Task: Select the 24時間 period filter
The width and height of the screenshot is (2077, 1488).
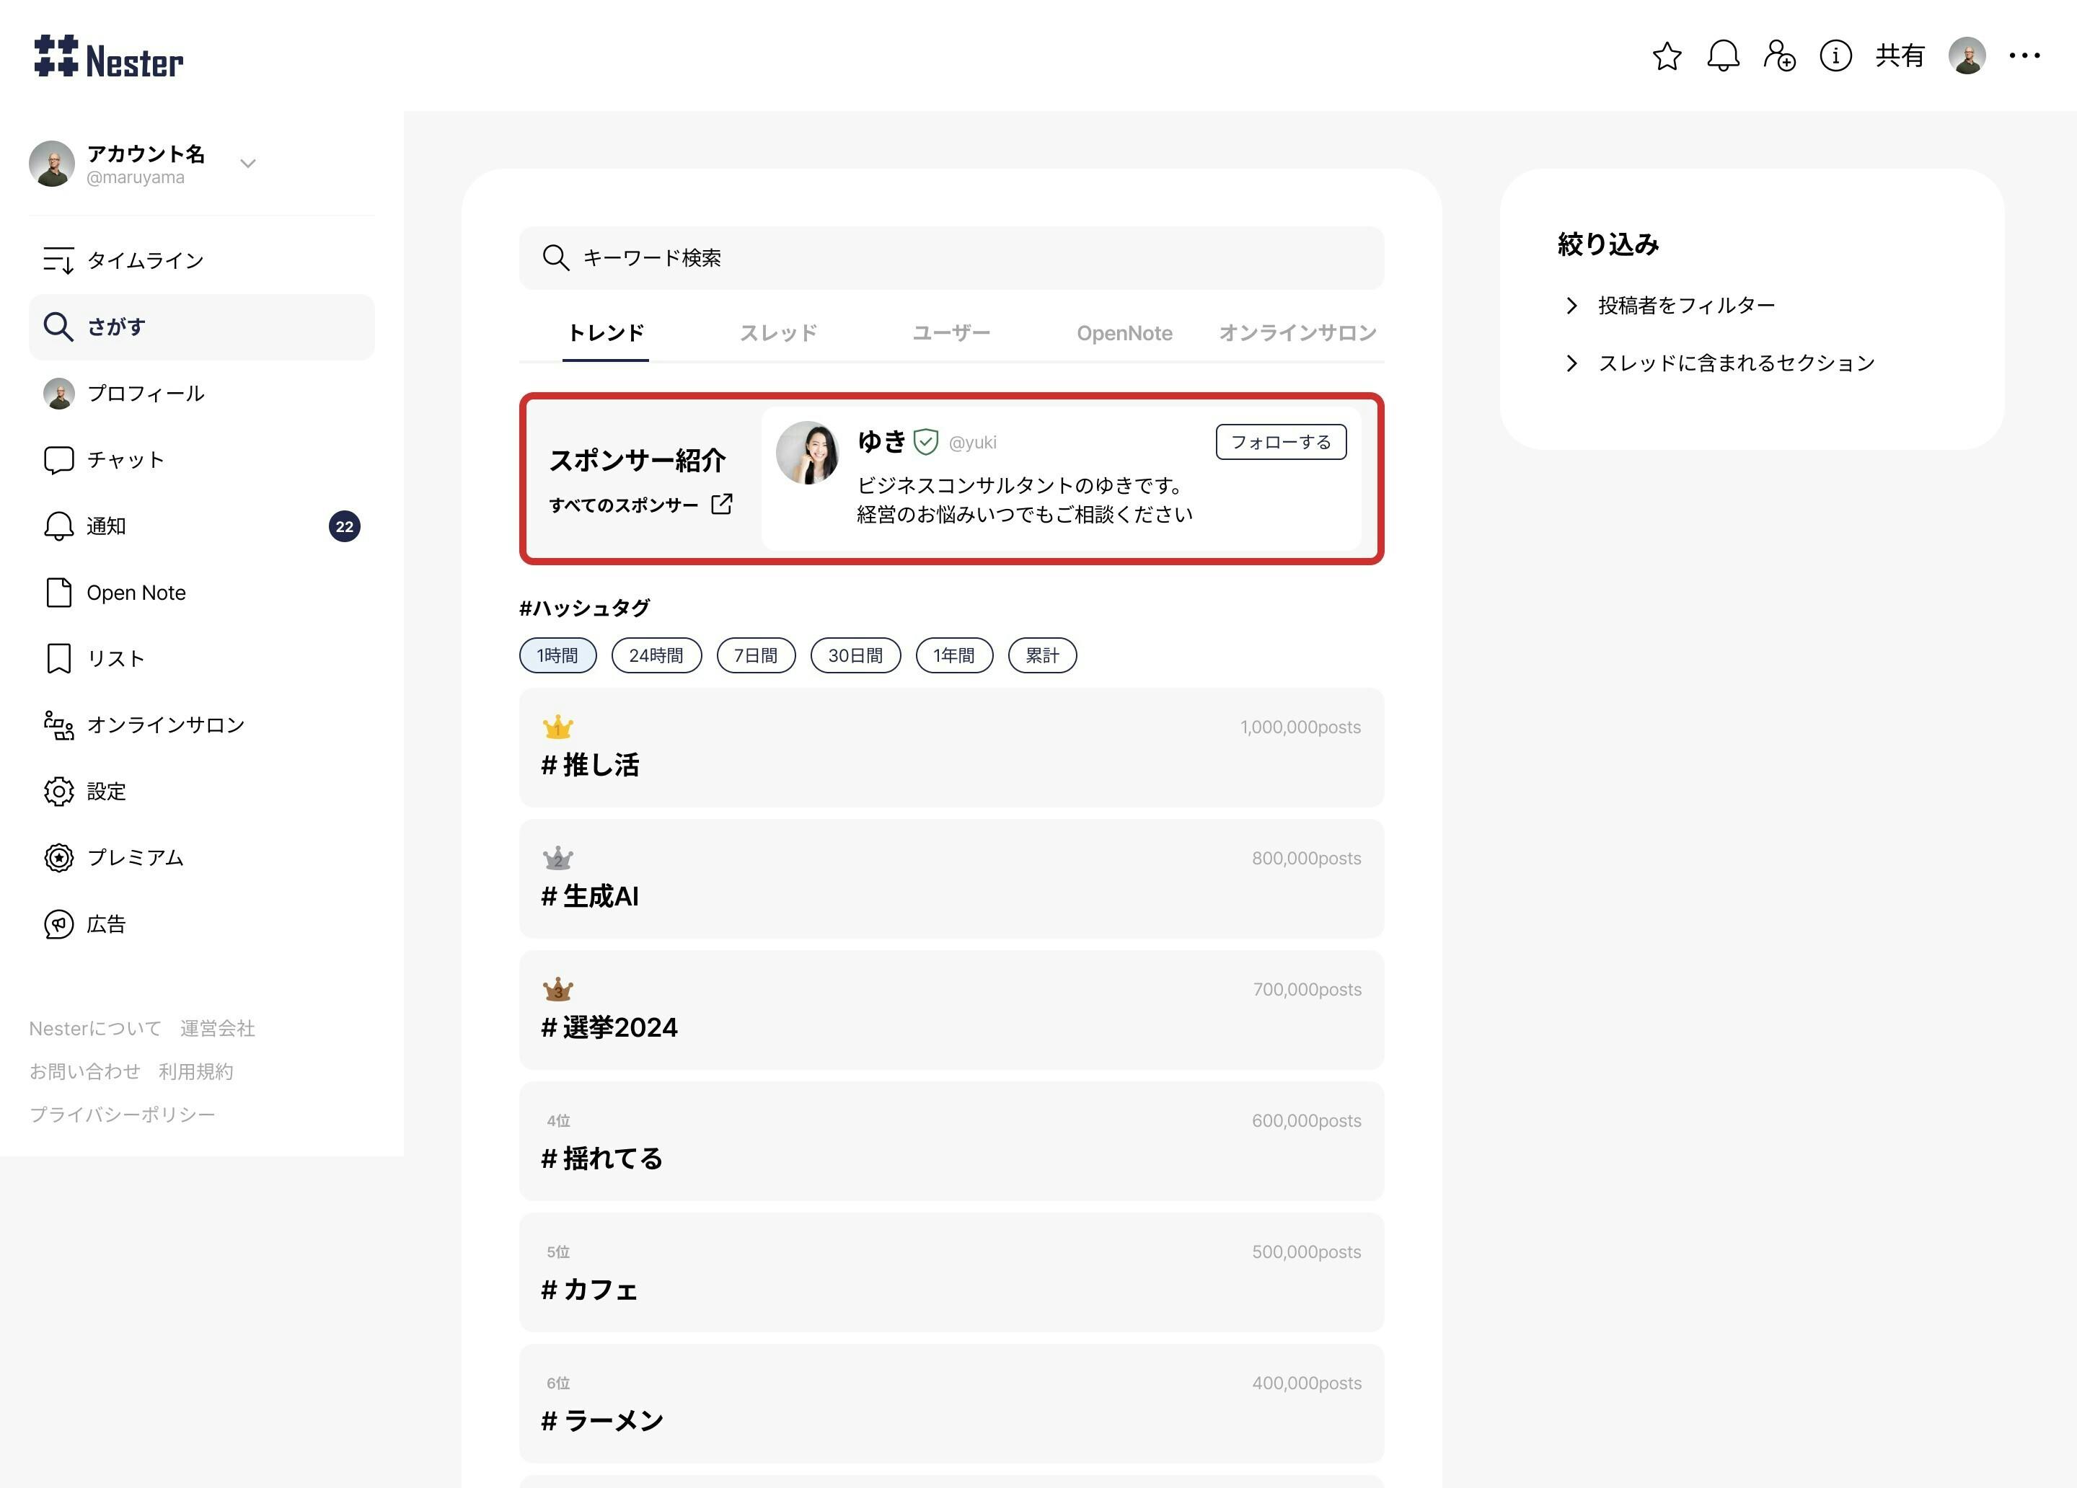Action: pos(656,655)
